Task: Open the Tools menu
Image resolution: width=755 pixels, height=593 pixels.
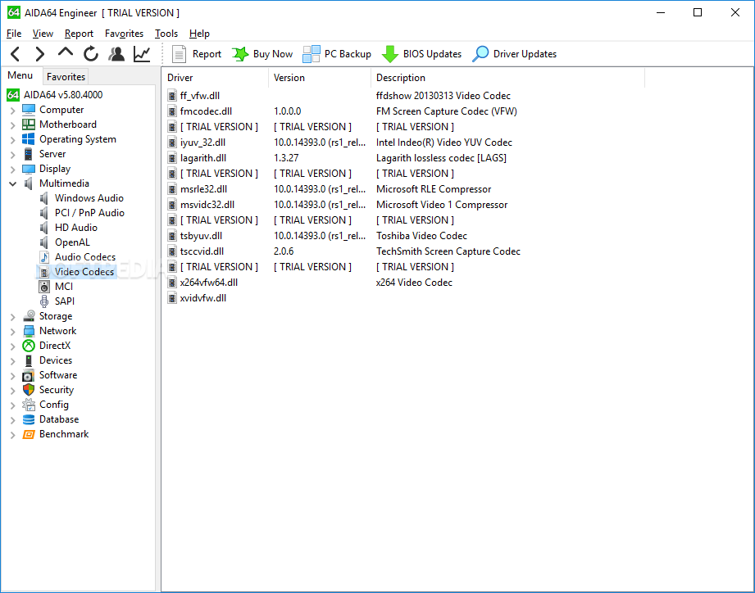Action: click(x=166, y=34)
